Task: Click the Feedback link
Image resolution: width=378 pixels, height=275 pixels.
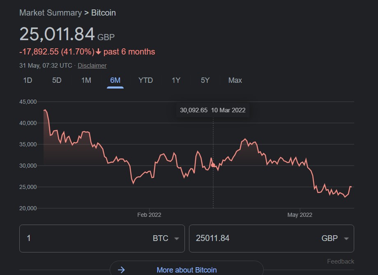Action: (340, 261)
